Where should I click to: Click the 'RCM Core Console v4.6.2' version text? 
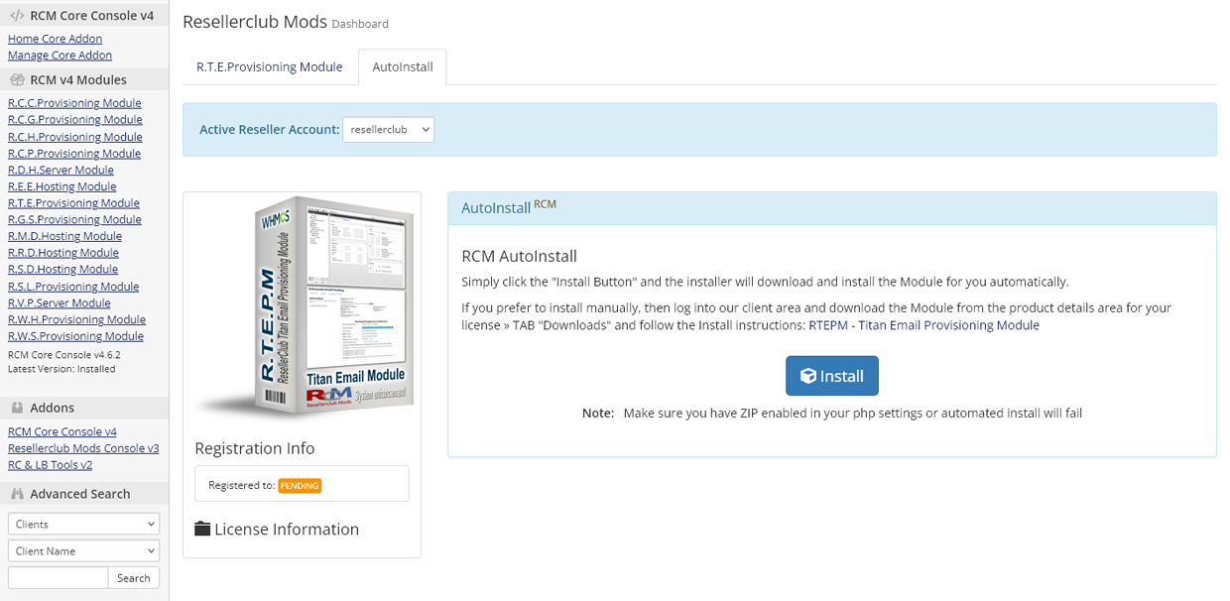(64, 354)
